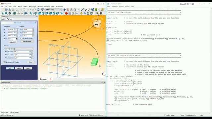Switch to the right view cube icon
This screenshot has height=119, width=212.
click(47, 13)
